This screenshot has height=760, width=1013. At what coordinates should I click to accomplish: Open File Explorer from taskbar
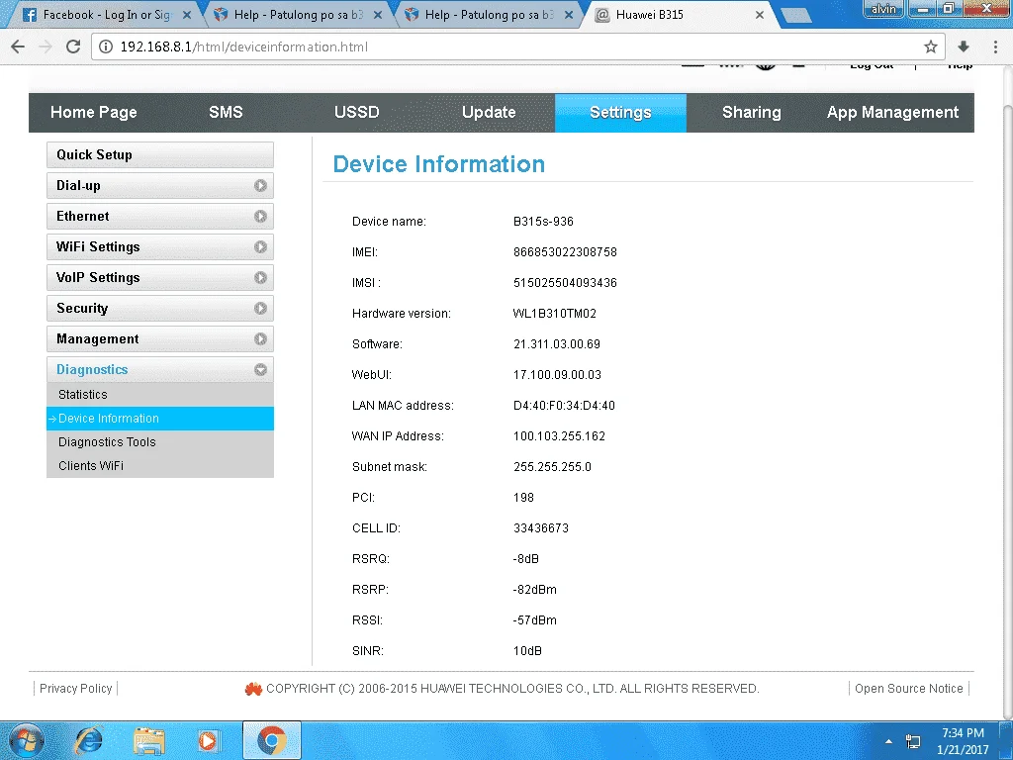[149, 740]
